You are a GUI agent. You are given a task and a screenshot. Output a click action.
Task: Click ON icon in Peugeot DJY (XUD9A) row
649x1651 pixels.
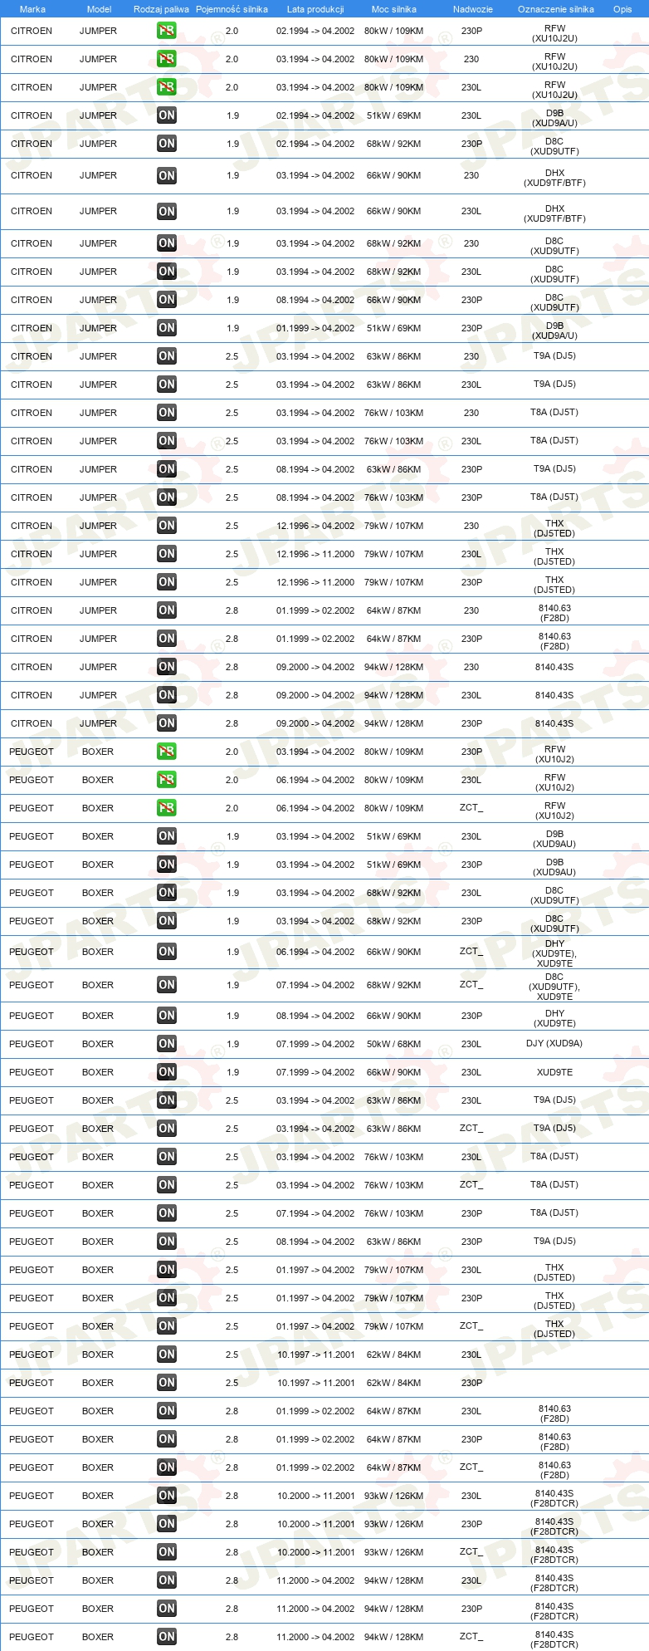coord(167,1044)
